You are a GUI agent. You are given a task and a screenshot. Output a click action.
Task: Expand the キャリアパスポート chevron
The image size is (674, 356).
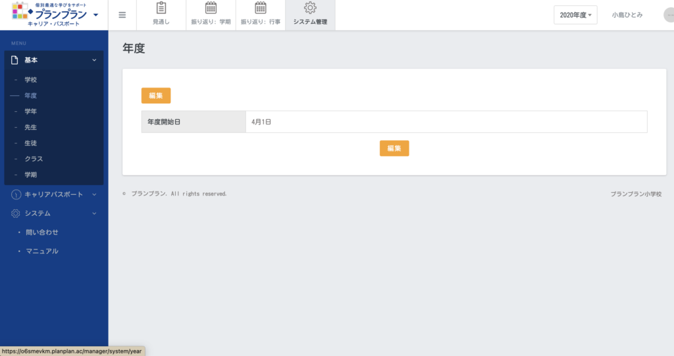point(94,195)
